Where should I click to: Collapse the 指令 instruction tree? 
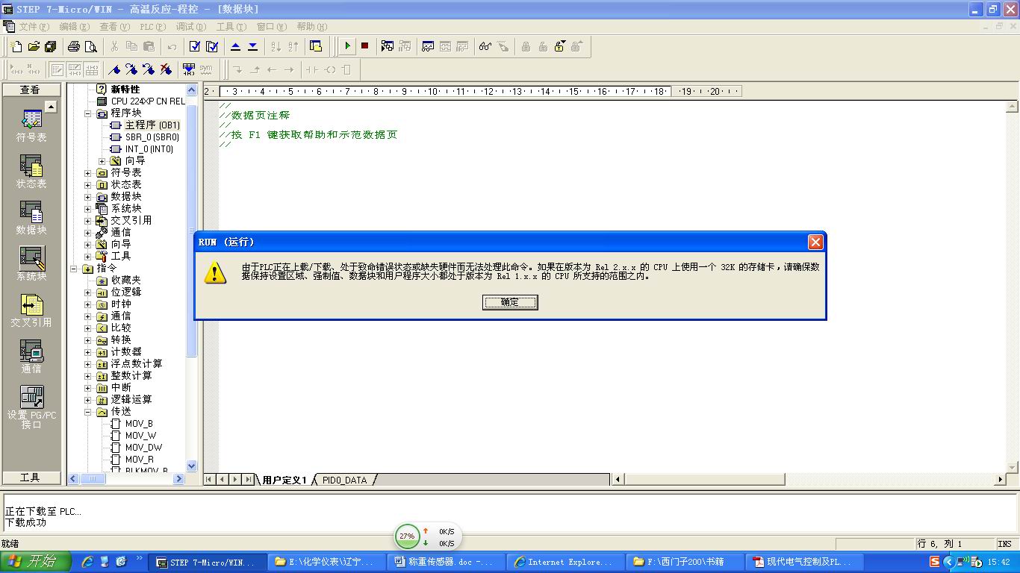(74, 269)
